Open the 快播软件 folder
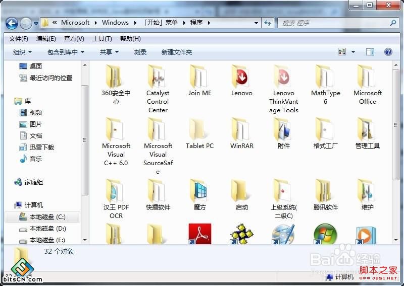 (158, 194)
